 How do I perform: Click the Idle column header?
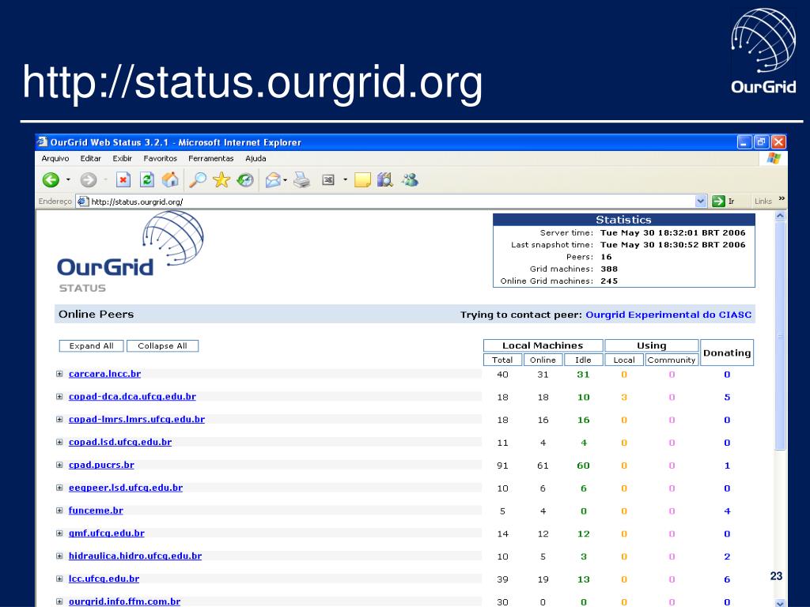pos(583,360)
